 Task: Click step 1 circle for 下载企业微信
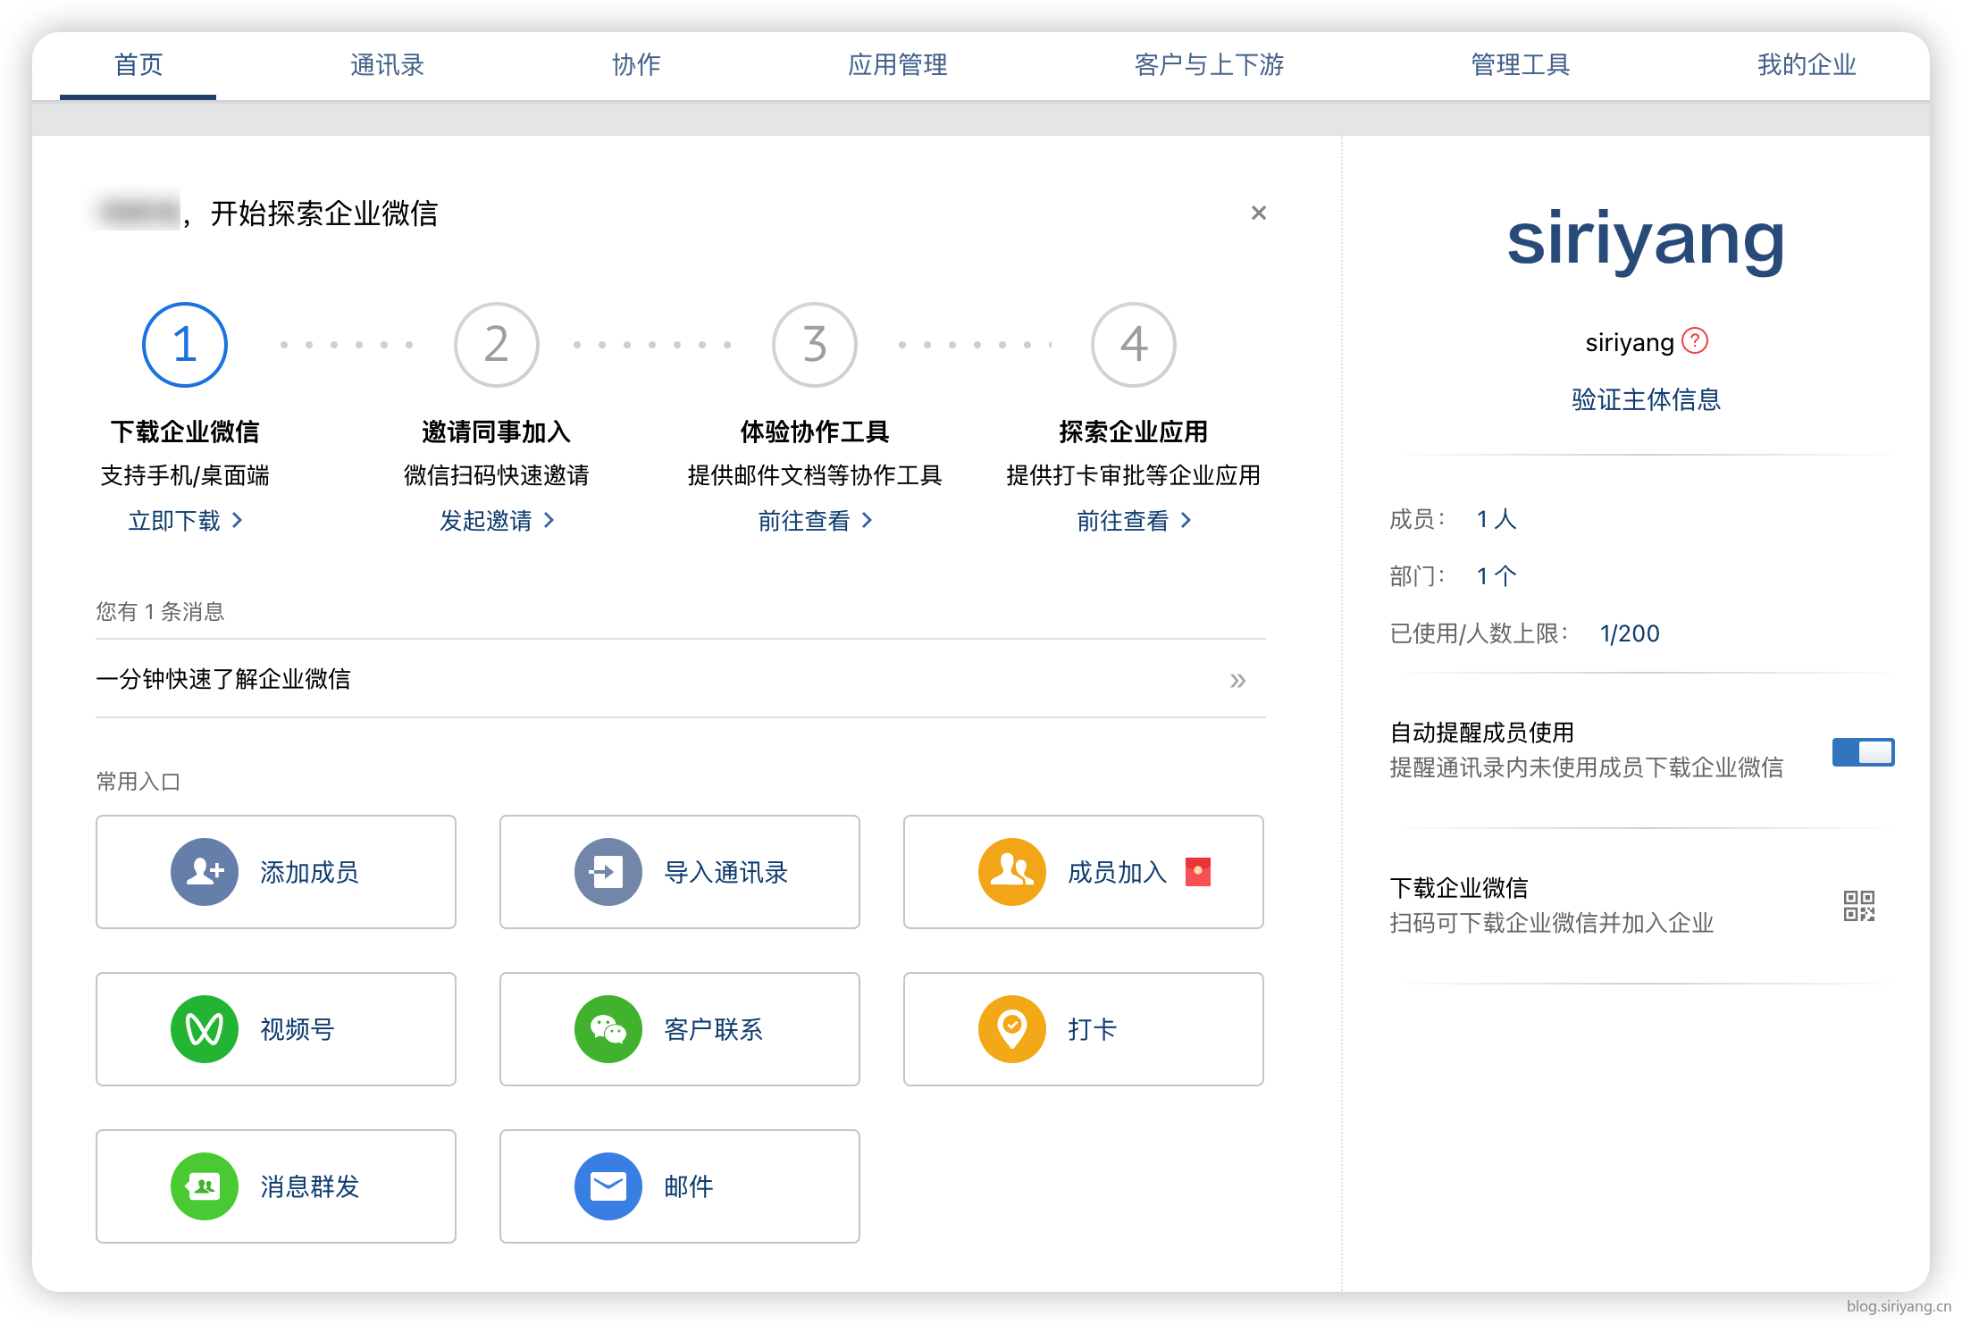point(185,344)
